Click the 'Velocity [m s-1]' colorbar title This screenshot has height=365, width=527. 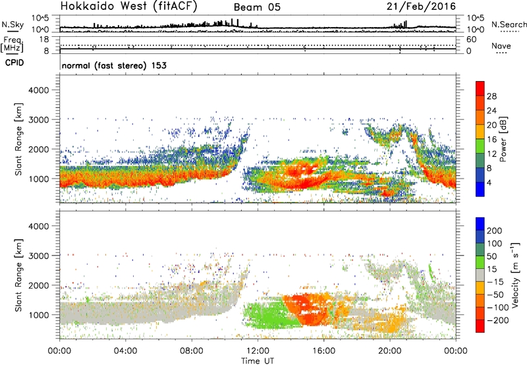click(514, 275)
